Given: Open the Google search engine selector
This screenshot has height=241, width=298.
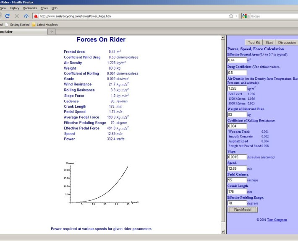Looking at the screenshot, I should pos(246,16).
